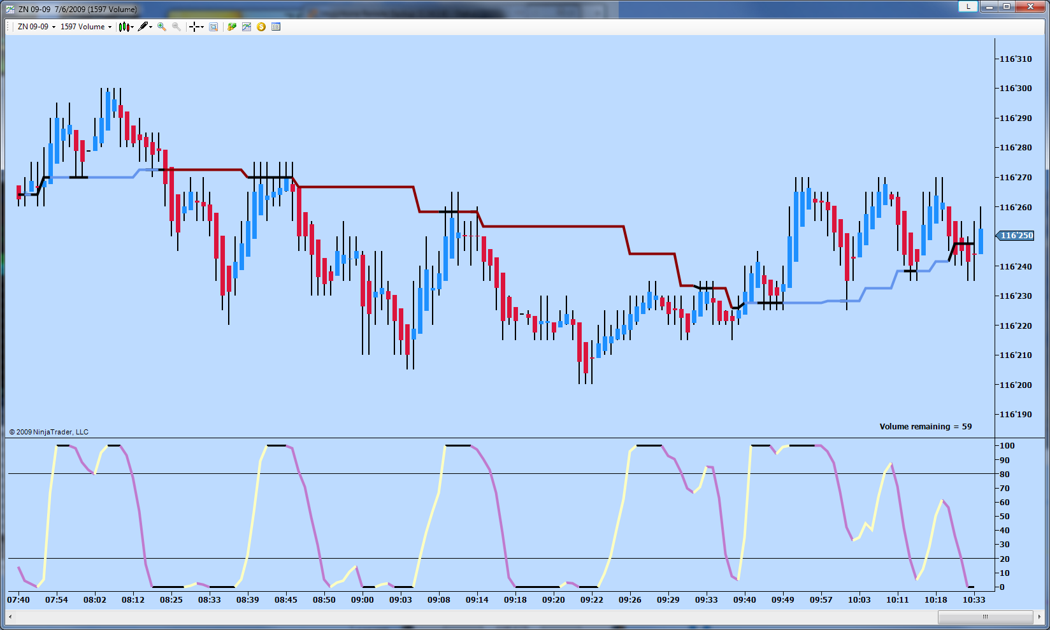Click the 116'260 price axis label
The height and width of the screenshot is (630, 1050).
[1016, 207]
